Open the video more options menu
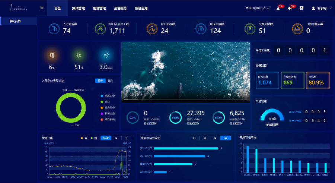Viewport: 335px width, 183px height. click(x=246, y=95)
